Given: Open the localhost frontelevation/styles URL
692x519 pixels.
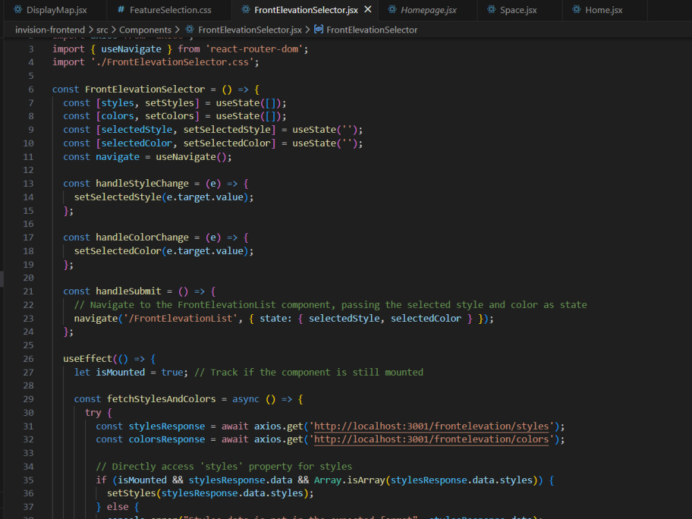Looking at the screenshot, I should tap(431, 426).
